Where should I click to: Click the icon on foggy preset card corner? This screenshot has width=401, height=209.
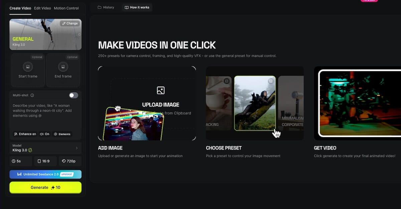271,81
